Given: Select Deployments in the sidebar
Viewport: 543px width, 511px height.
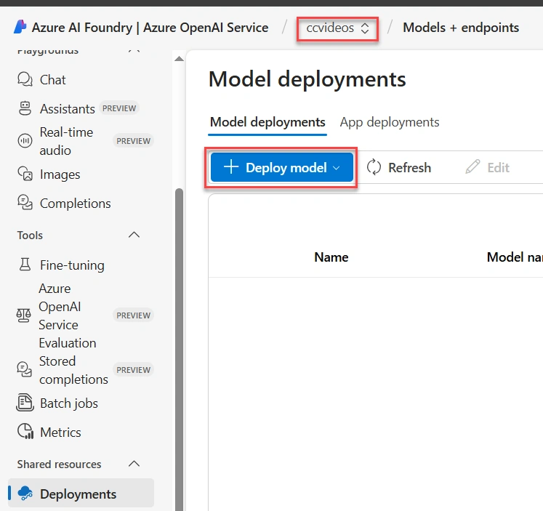Looking at the screenshot, I should click(x=81, y=494).
